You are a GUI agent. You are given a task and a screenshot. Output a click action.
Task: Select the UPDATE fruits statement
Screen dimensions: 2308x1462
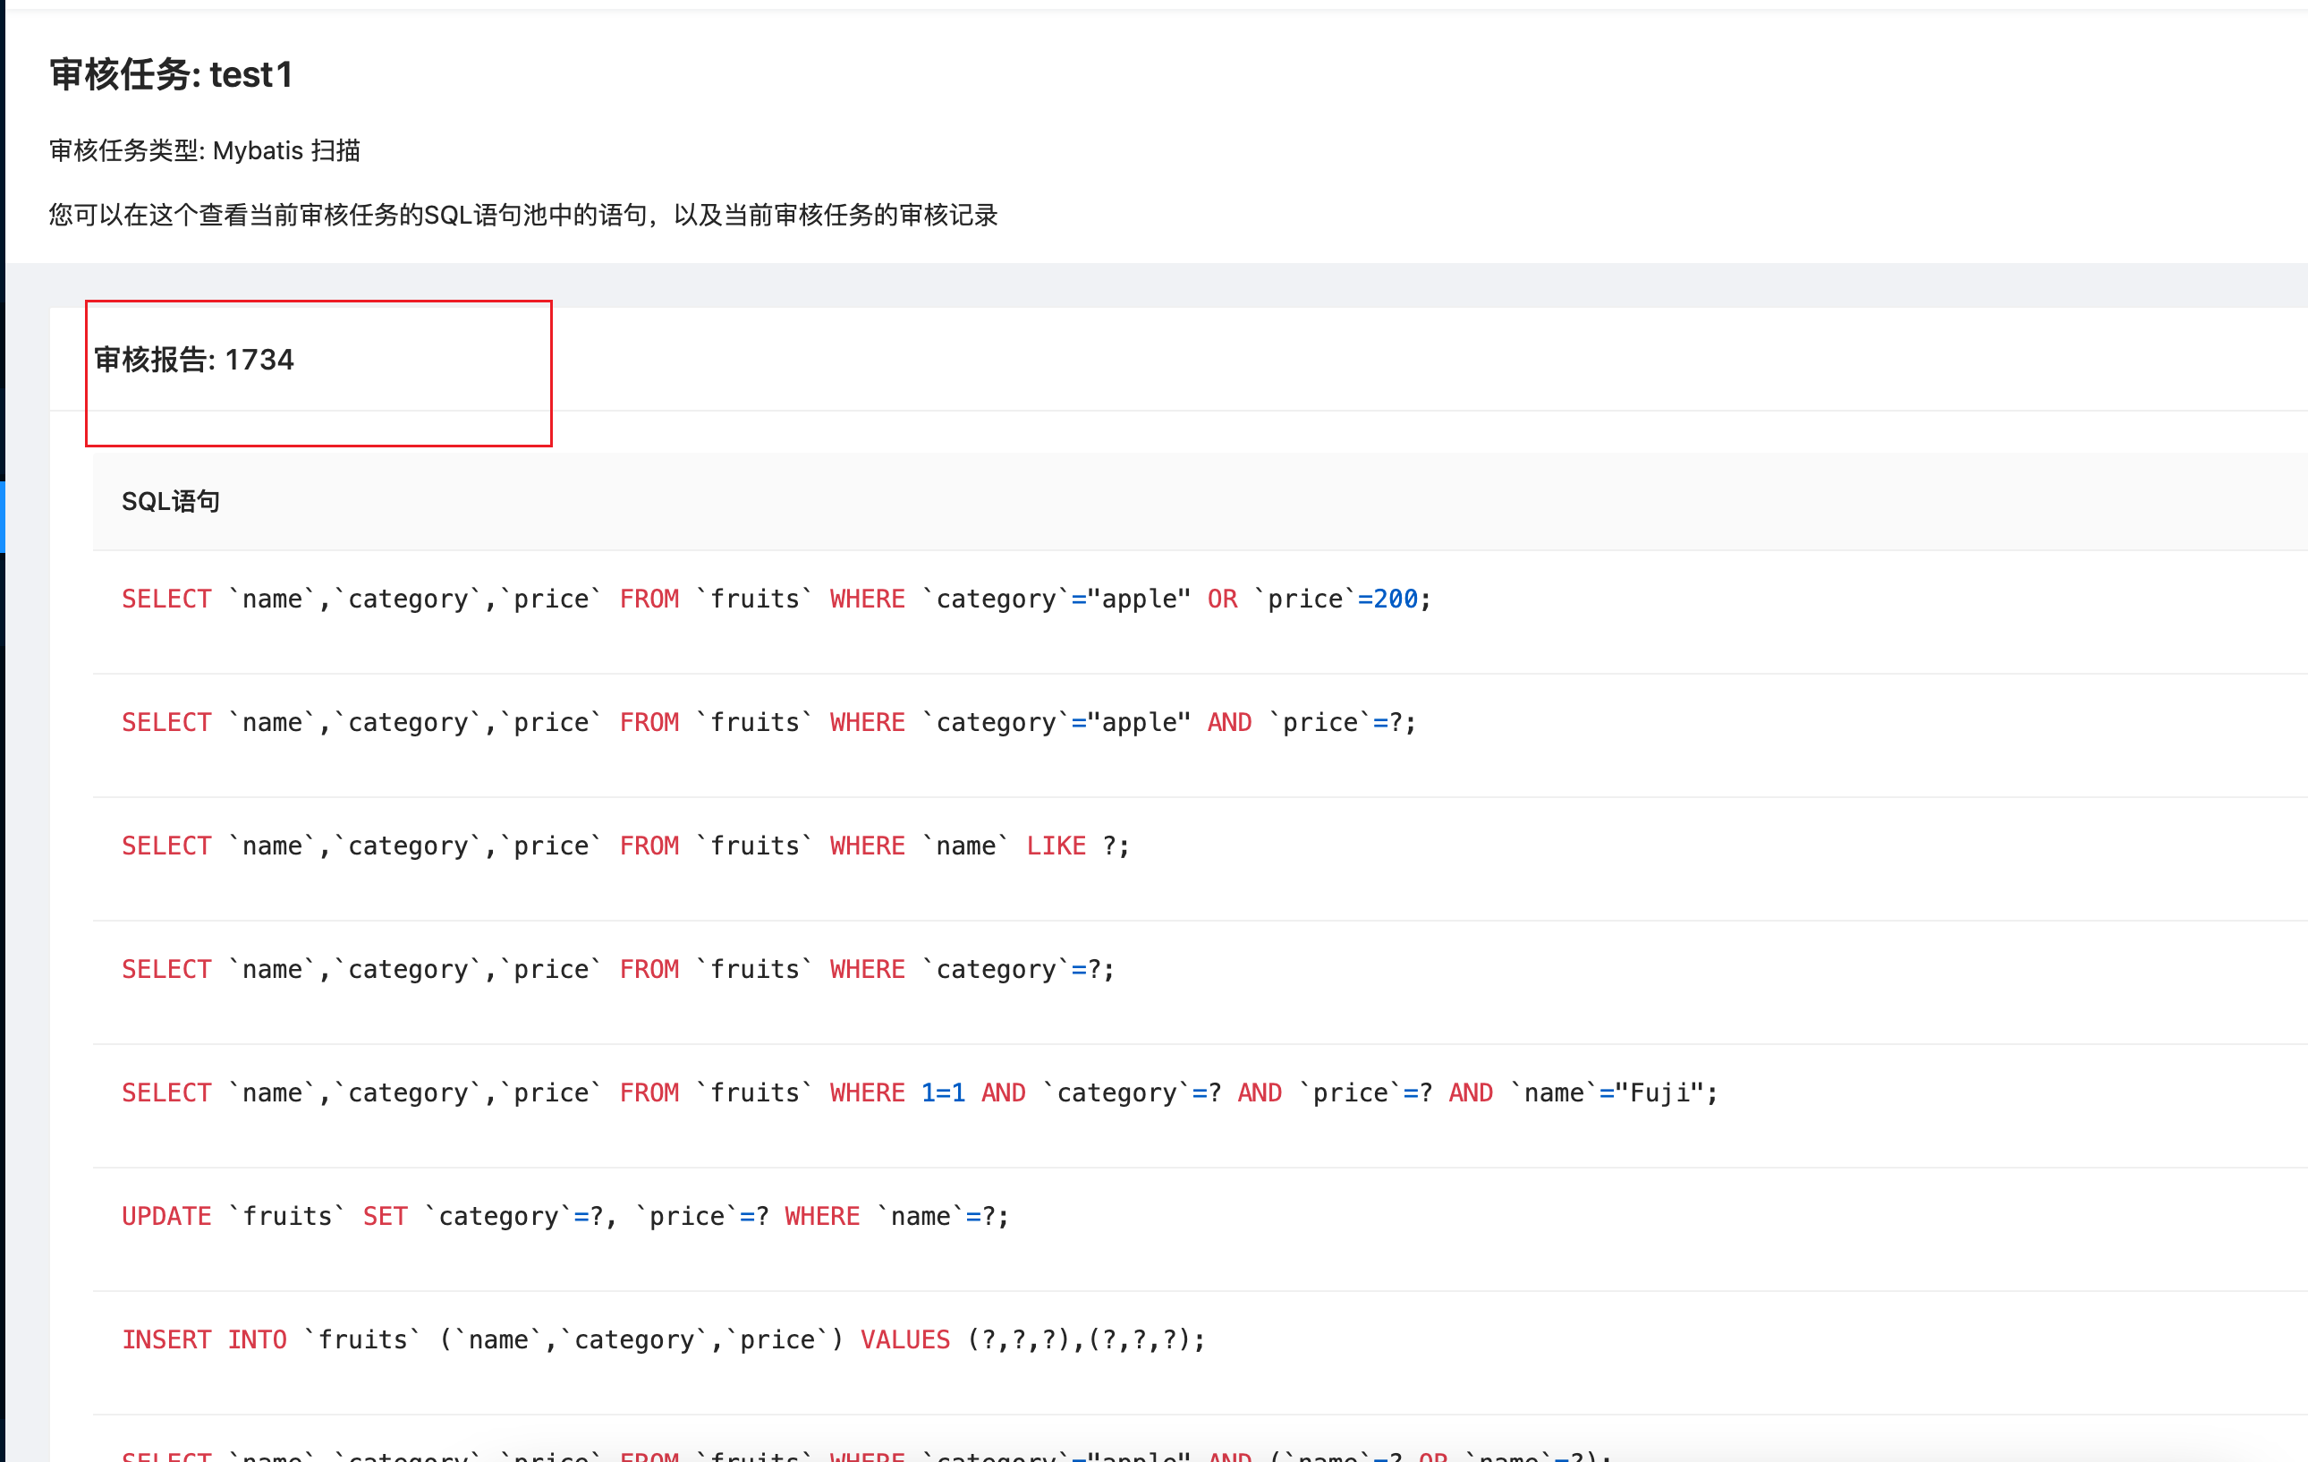pos(564,1216)
